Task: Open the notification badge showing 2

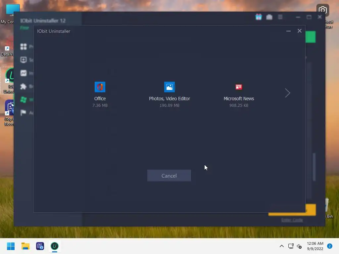Action: click(330, 246)
